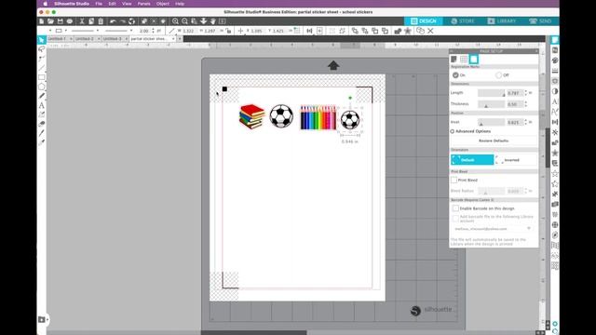Move the registration mark Length slider
Screen dimensions: 596x335
(x=504, y=94)
